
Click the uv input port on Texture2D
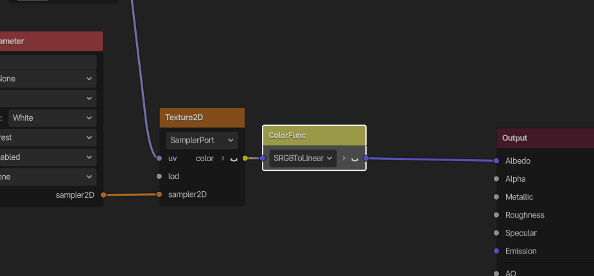159,158
